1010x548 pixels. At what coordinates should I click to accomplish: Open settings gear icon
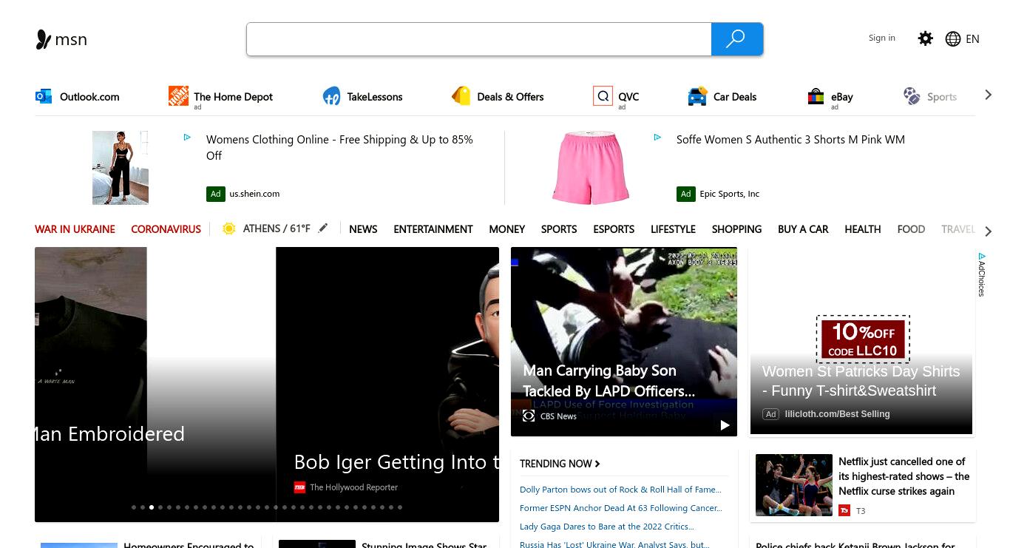click(925, 38)
